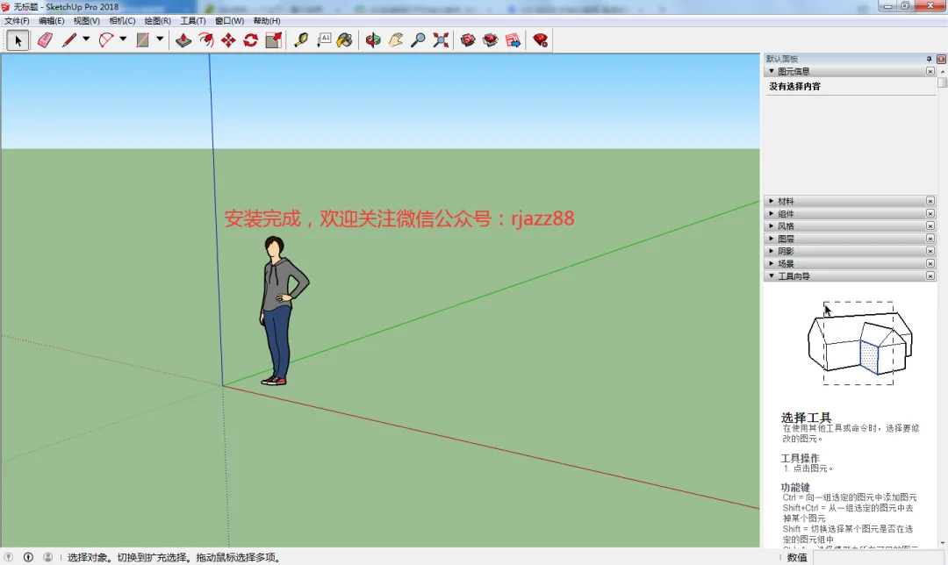The width and height of the screenshot is (948, 565).
Task: Open the shape tool dropdown arrow
Action: click(x=160, y=39)
